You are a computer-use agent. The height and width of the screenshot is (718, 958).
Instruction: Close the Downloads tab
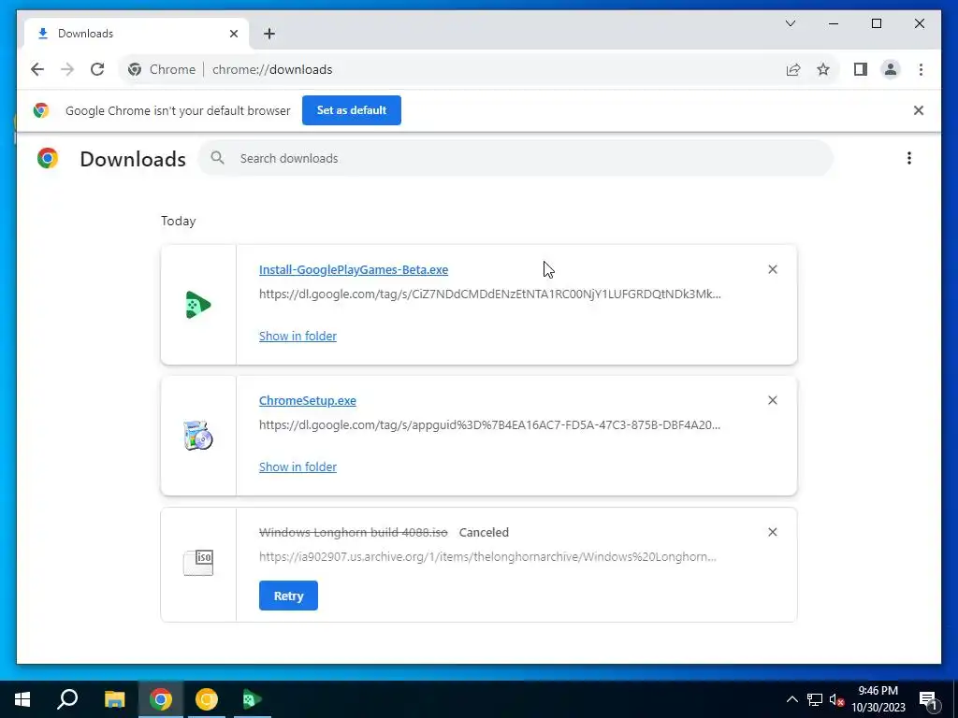(233, 34)
